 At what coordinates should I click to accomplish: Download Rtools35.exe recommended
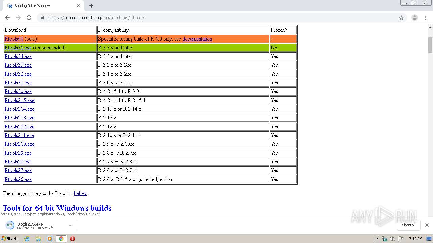pyautogui.click(x=18, y=48)
